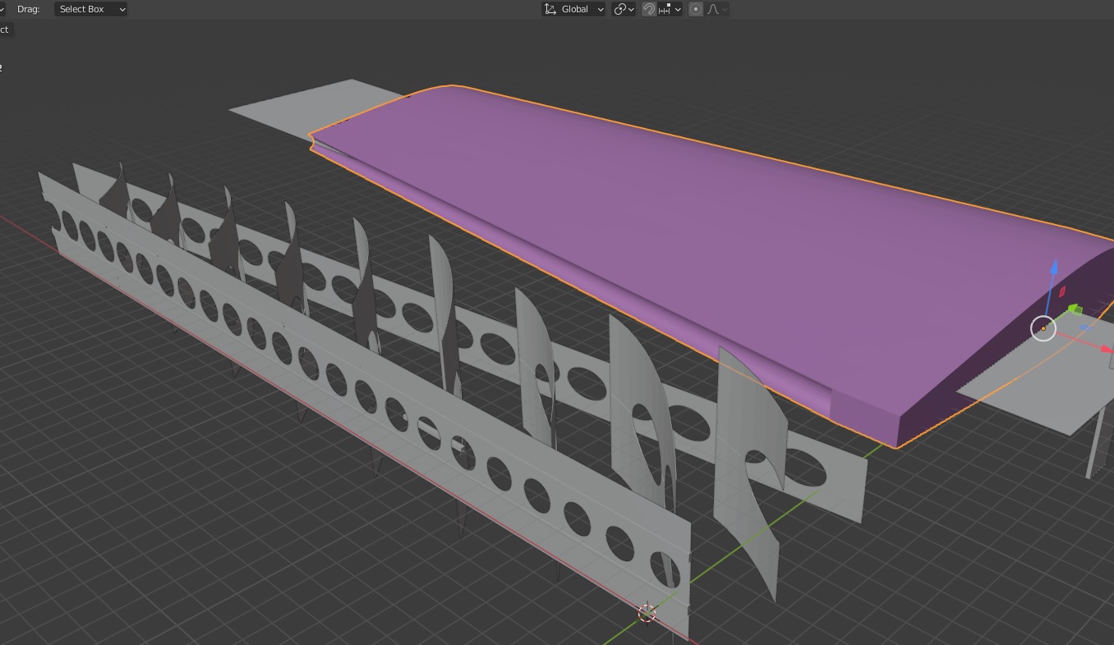Toggle the snap magnet icon
This screenshot has height=645, width=1114.
(x=649, y=9)
